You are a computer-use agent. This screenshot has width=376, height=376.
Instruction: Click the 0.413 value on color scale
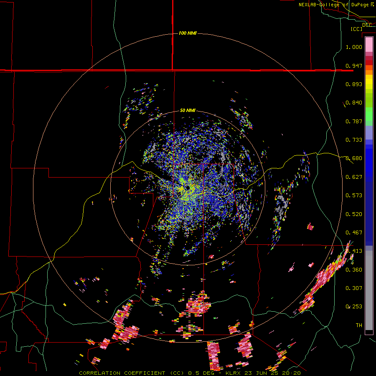tap(354, 251)
